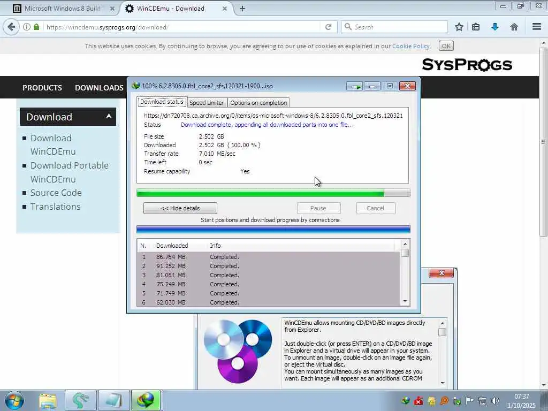The height and width of the screenshot is (411, 548).
Task: Select connection row 5 with 71.749 MB
Action: 269,293
